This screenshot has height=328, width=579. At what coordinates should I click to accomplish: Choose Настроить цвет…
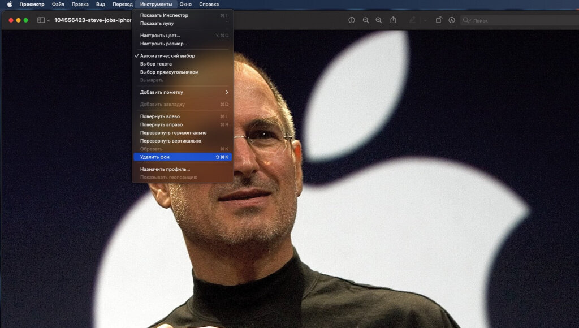(183, 36)
